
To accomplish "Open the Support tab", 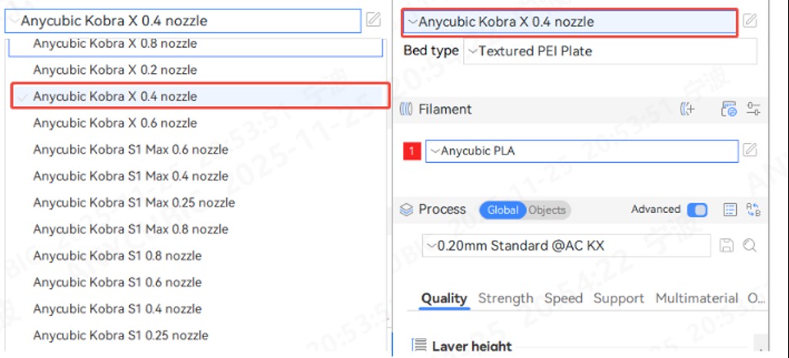I will [618, 298].
